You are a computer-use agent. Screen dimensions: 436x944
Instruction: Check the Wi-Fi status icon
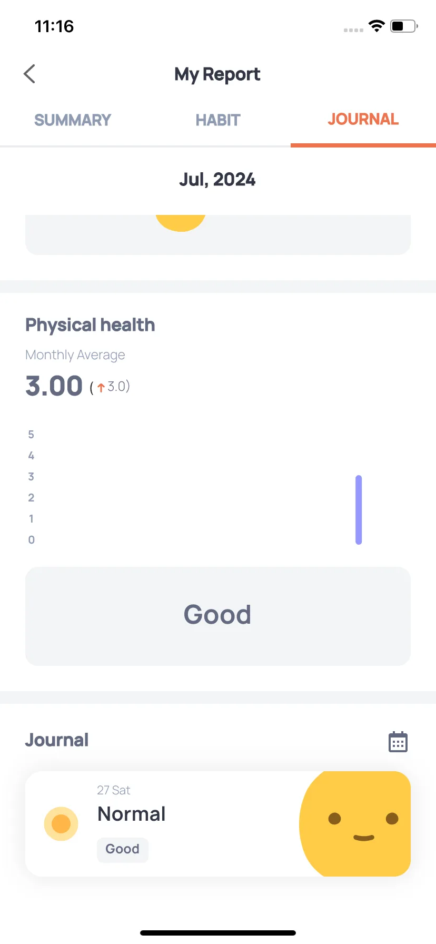pyautogui.click(x=376, y=26)
